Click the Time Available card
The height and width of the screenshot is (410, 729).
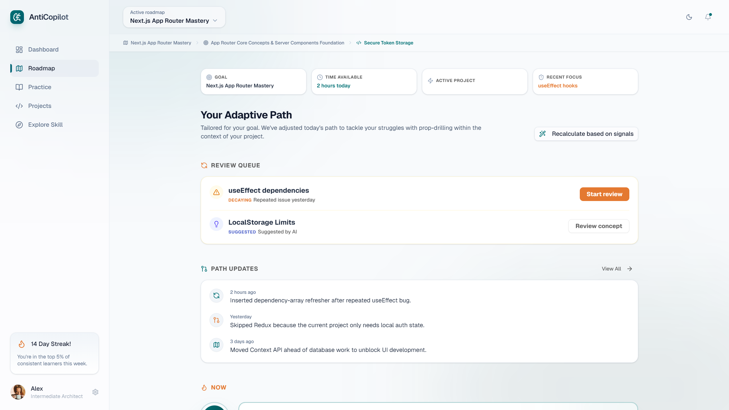pyautogui.click(x=364, y=81)
